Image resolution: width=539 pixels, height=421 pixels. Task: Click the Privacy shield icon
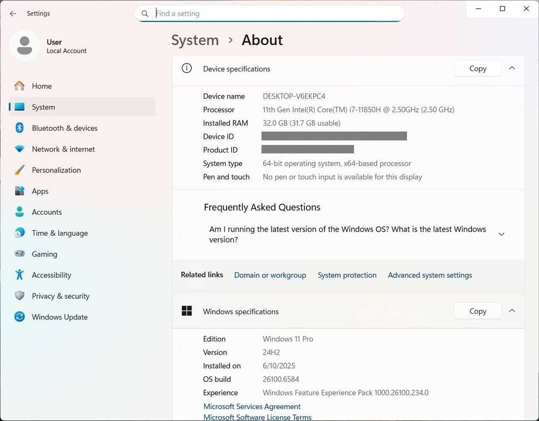[x=20, y=296]
